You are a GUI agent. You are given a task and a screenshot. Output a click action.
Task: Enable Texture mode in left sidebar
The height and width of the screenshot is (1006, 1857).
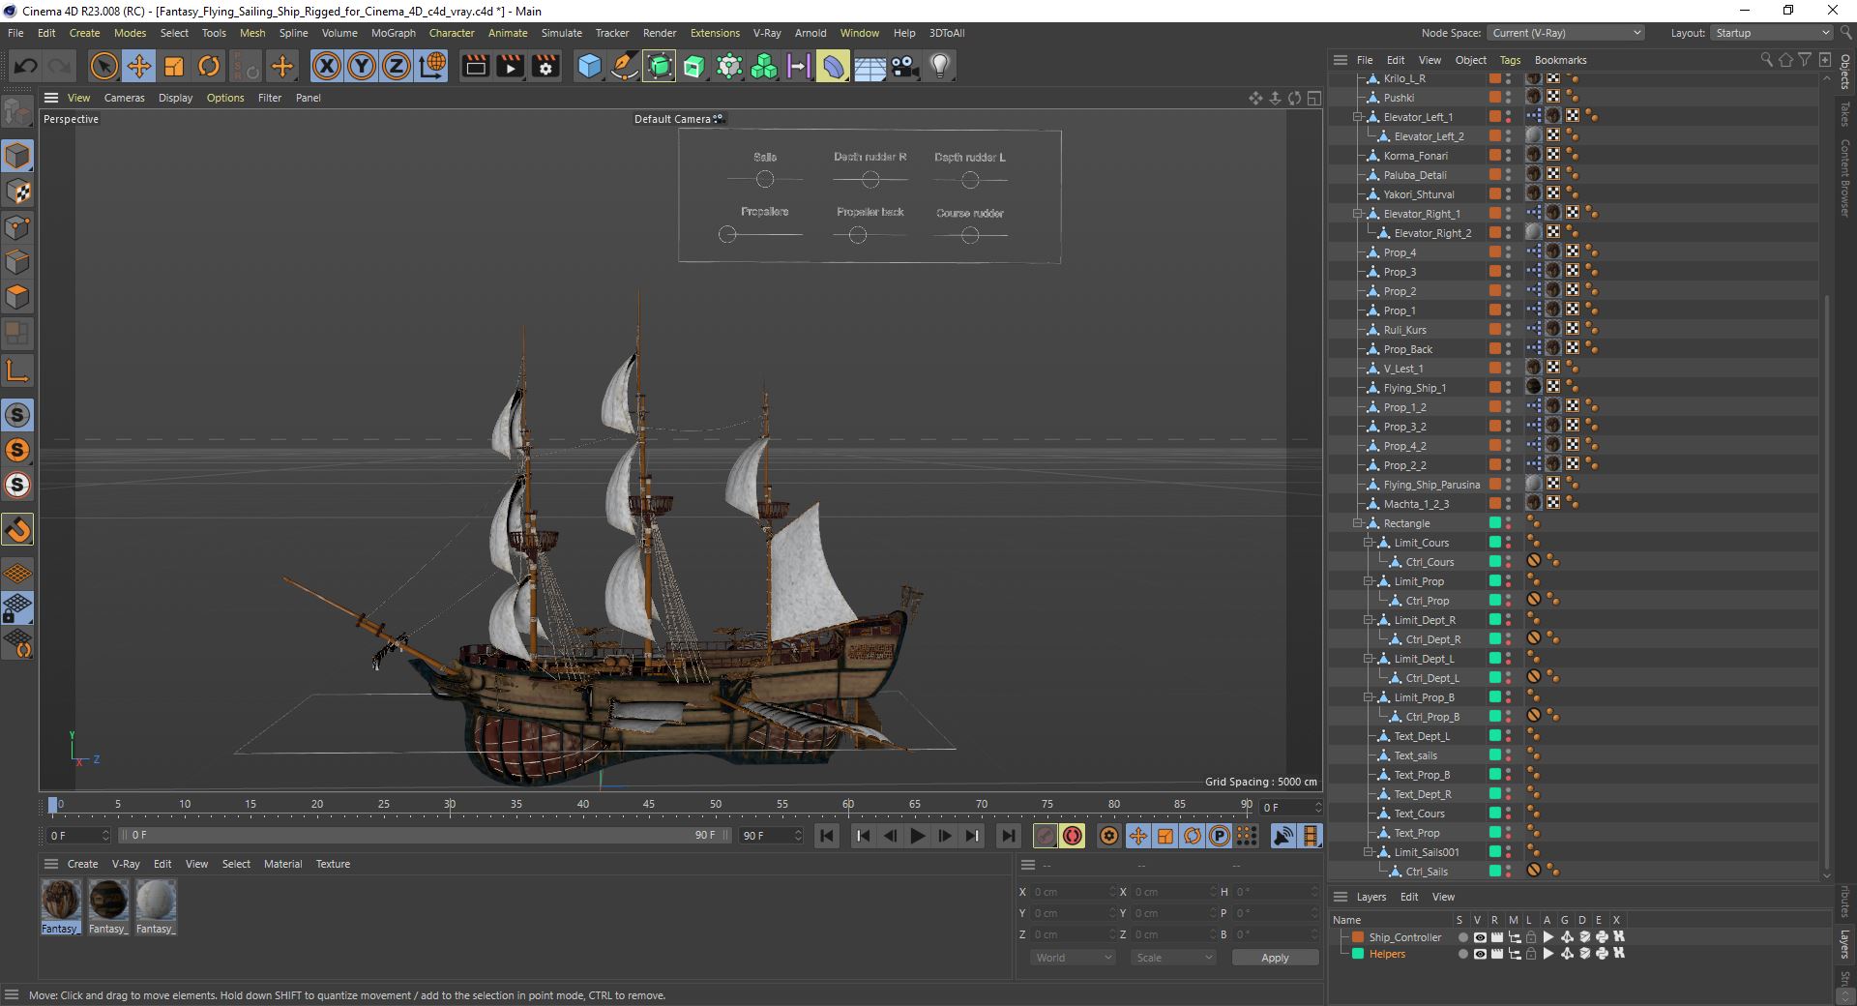[x=17, y=192]
